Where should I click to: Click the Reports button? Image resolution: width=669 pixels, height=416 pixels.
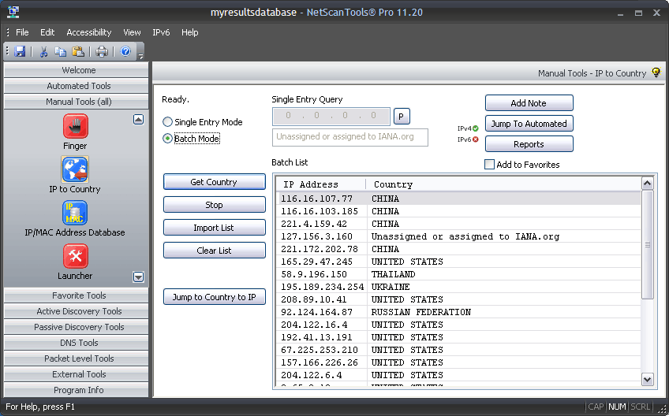click(x=529, y=144)
